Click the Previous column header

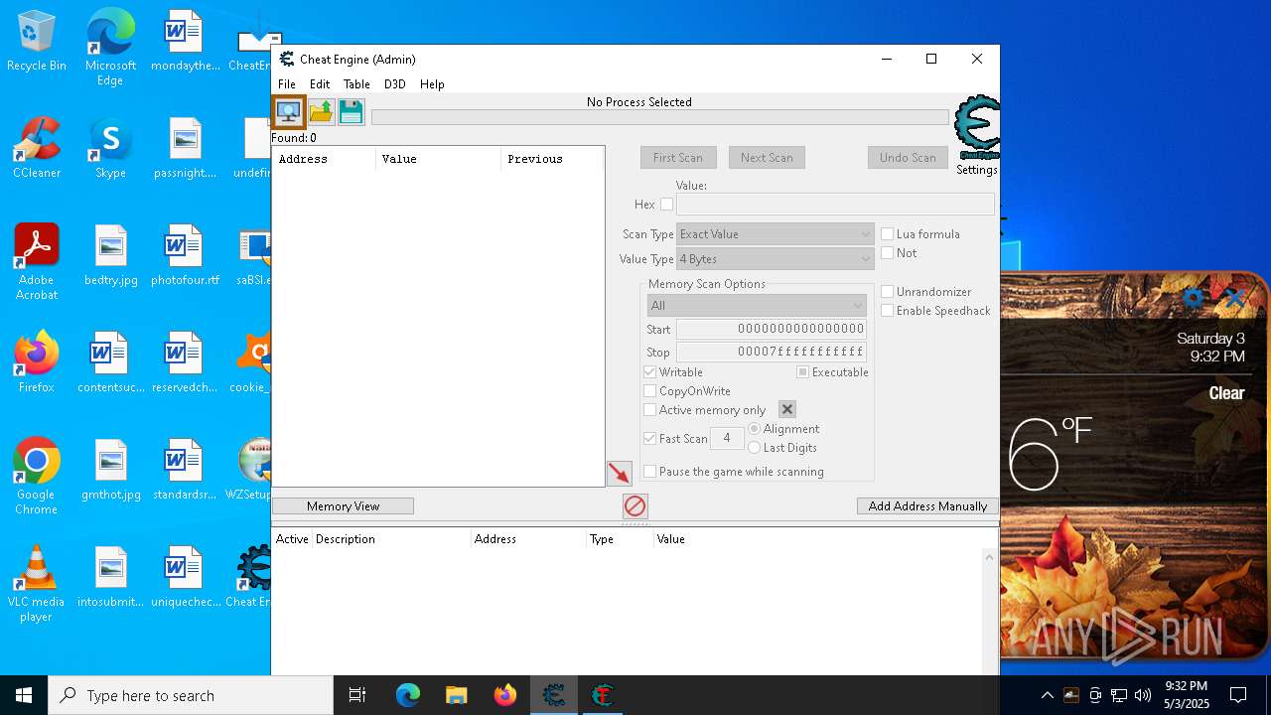tap(552, 159)
